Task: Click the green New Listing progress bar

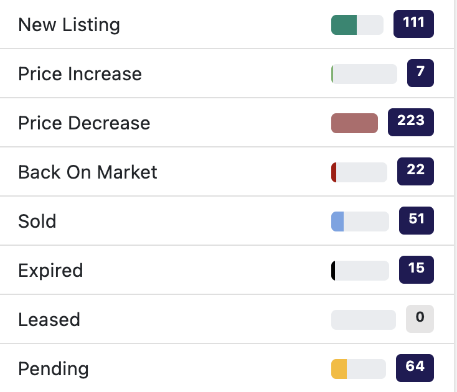Action: [357, 25]
